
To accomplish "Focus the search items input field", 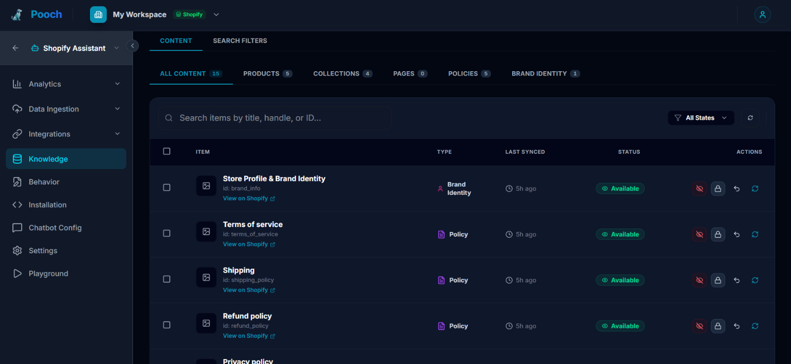I will click(275, 118).
